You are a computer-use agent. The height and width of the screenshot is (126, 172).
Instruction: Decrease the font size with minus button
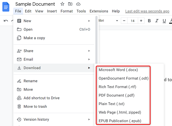point(124,21)
